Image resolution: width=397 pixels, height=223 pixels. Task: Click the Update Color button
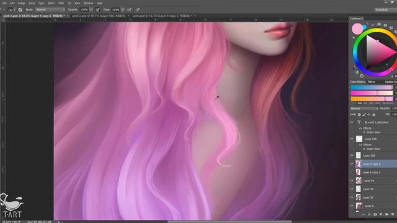pyautogui.click(x=391, y=82)
